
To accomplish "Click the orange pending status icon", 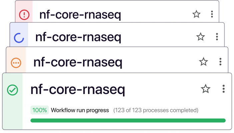I will point(16,63).
